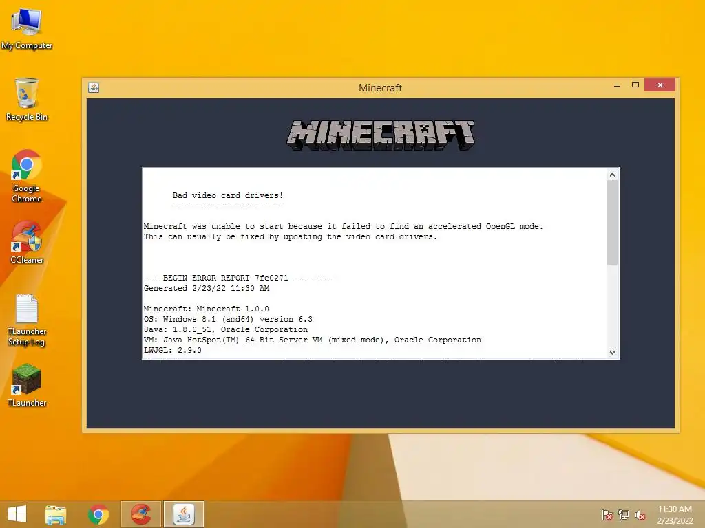Click the 'Generated 2/23/22 11:30 AM' line

[207, 288]
